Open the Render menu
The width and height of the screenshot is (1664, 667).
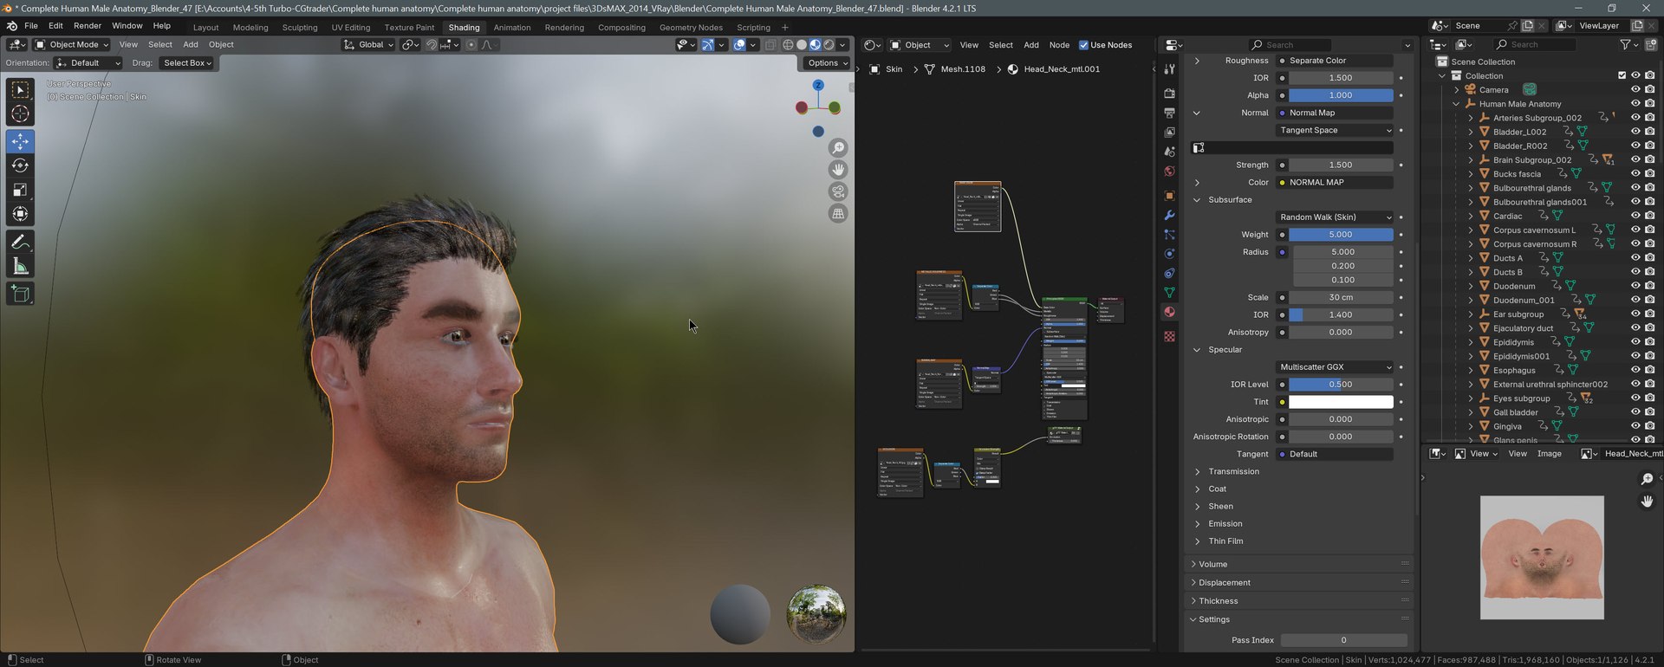pos(88,26)
